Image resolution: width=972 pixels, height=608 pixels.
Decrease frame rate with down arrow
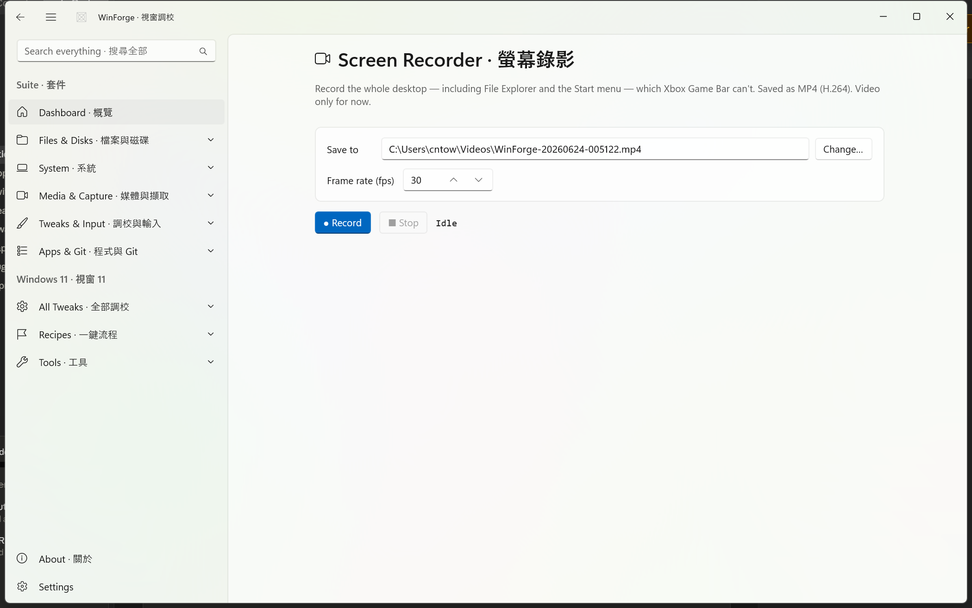tap(479, 180)
